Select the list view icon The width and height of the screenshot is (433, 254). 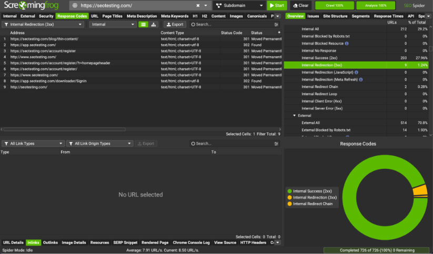tap(144, 25)
